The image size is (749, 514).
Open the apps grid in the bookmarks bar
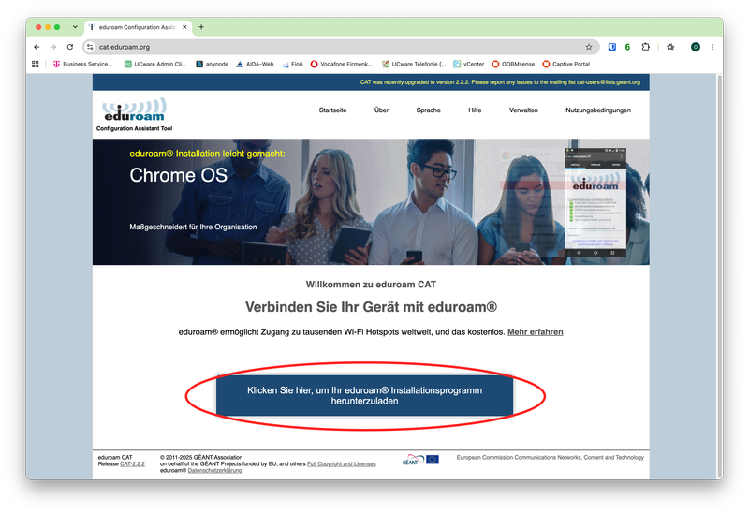(x=35, y=64)
